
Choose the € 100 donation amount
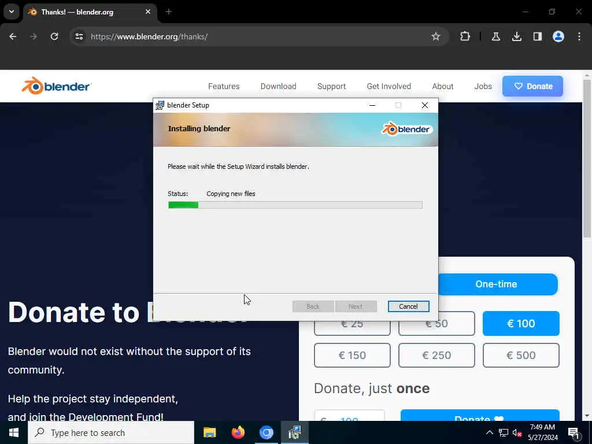[x=521, y=324]
